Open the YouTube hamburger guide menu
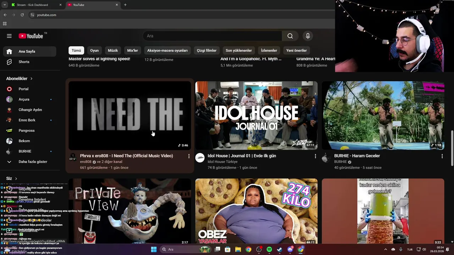The height and width of the screenshot is (255, 454). pyautogui.click(x=9, y=36)
